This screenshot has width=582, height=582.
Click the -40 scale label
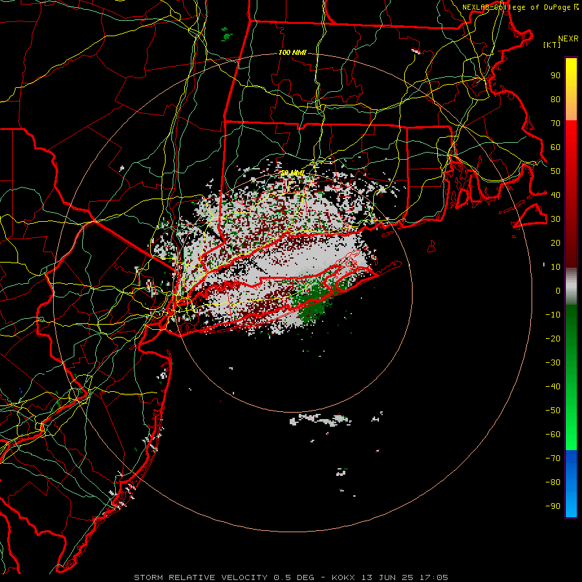553,387
